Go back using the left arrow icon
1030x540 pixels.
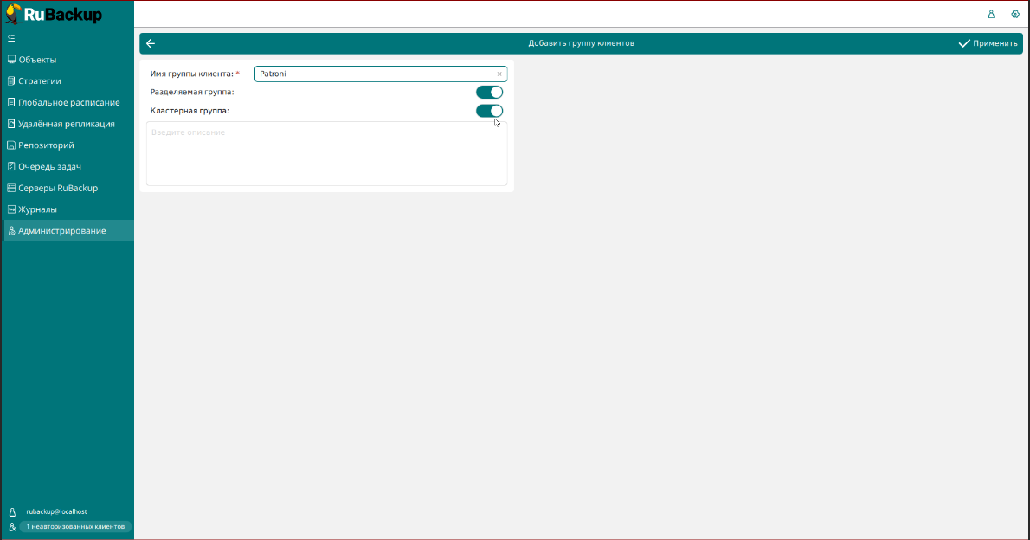151,43
